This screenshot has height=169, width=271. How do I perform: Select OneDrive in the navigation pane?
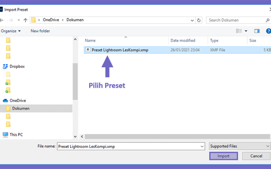pos(18,100)
